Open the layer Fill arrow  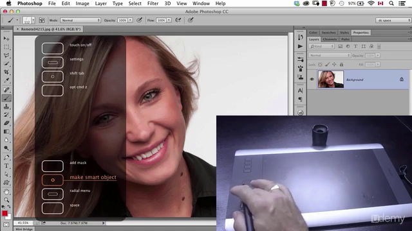(x=378, y=64)
